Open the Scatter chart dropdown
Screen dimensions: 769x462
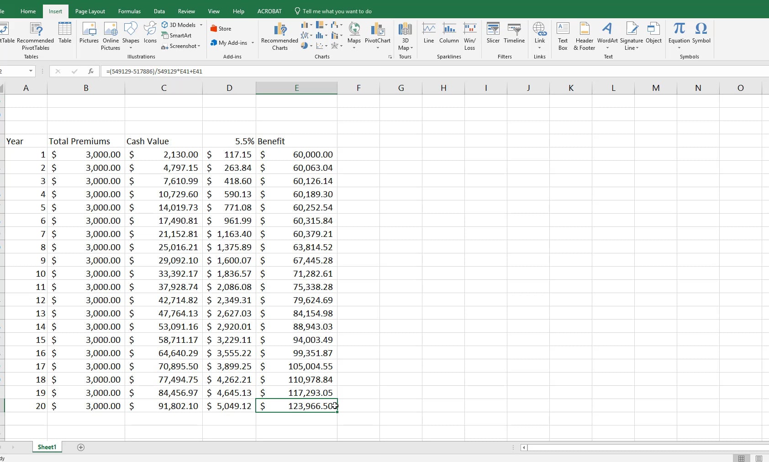pos(321,46)
